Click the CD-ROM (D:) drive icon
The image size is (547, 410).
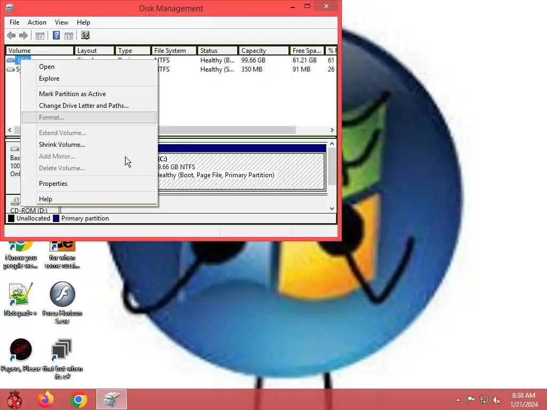pyautogui.click(x=15, y=201)
